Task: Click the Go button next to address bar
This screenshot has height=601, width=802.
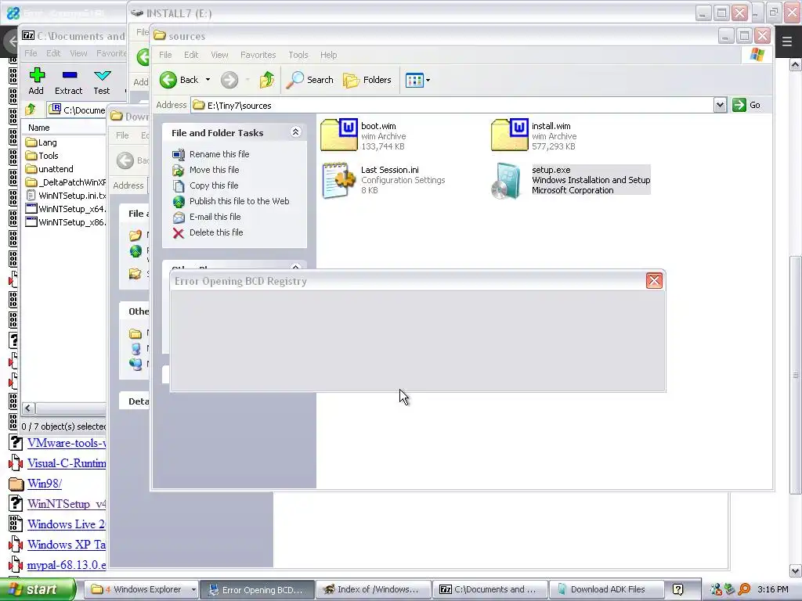Action: pyautogui.click(x=746, y=106)
